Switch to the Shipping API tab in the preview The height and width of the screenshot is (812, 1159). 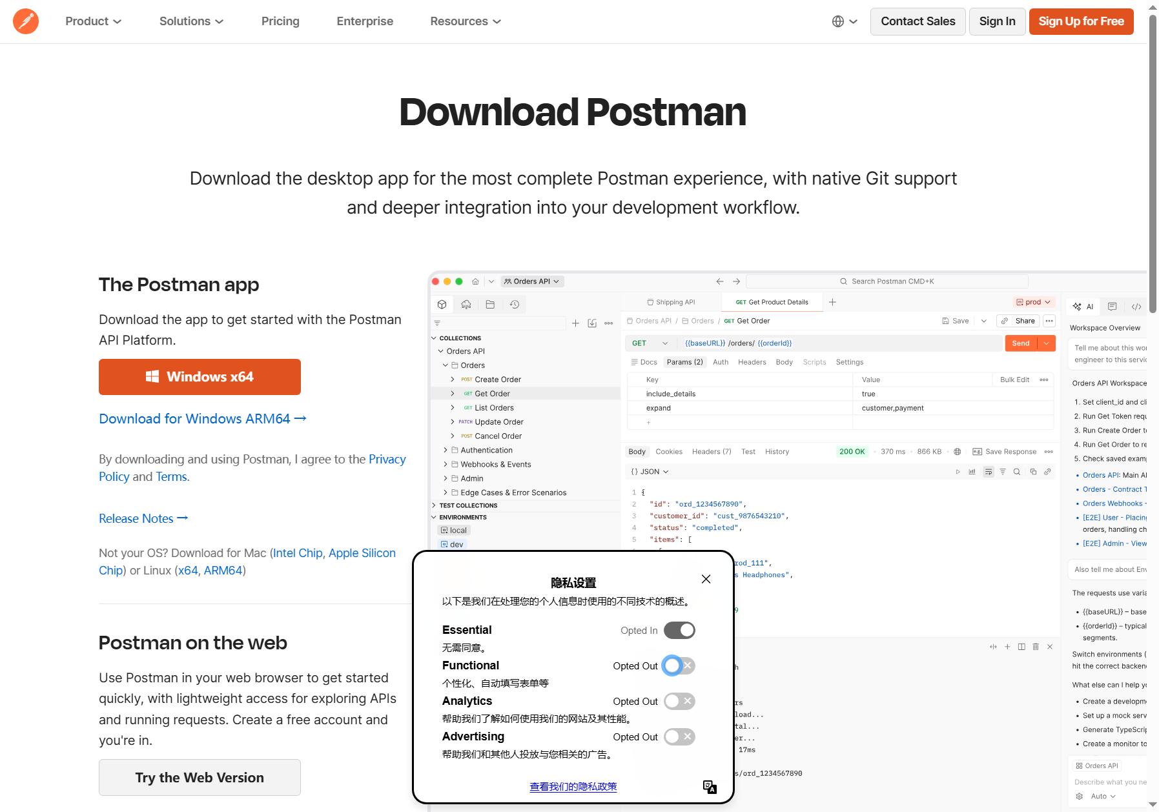coord(671,302)
